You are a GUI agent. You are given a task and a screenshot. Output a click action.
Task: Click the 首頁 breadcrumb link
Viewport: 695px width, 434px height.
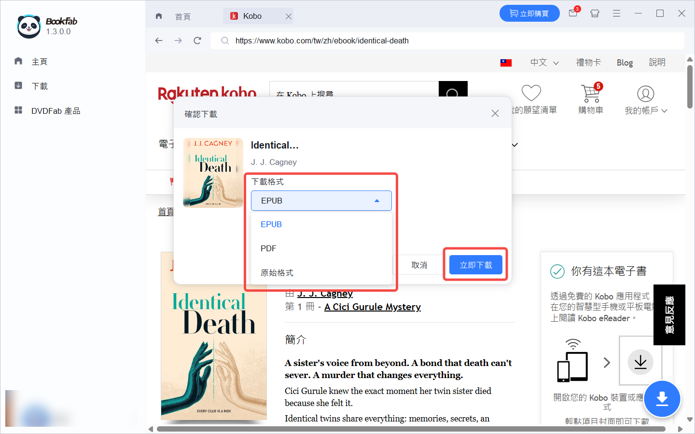click(166, 211)
